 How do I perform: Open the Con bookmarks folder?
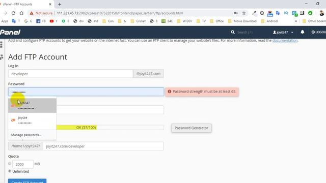(x=108, y=21)
